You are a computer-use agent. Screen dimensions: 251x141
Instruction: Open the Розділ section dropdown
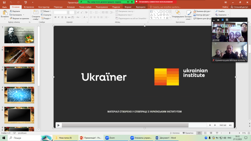46,18
